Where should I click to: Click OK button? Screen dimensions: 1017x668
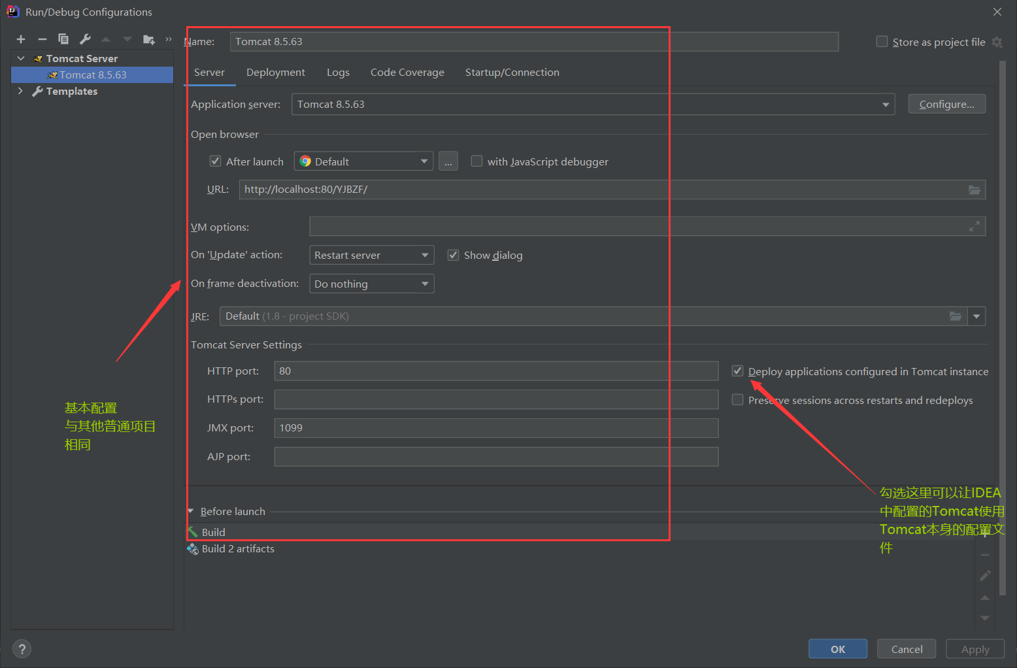838,649
